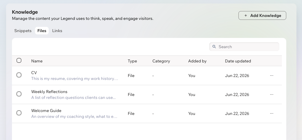
Task: Click the Add Knowledge button
Action: (262, 15)
